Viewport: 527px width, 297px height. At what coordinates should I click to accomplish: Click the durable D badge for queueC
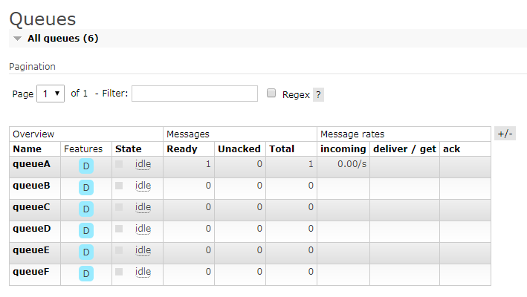86,209
